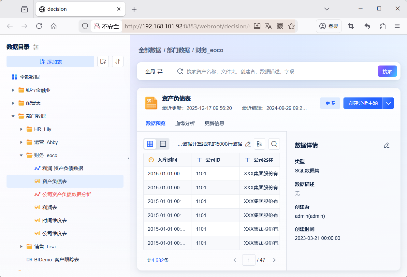This screenshot has width=407, height=277.
Task: Click the 创建分析主题 button
Action: [363, 103]
